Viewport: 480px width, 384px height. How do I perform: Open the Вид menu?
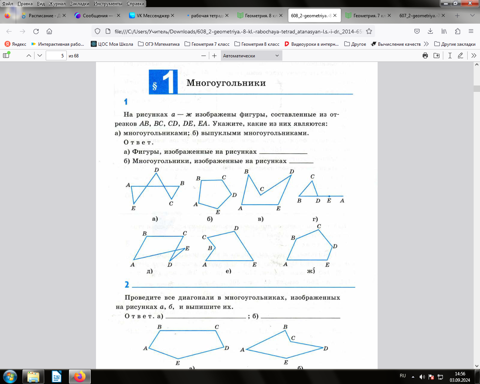click(x=41, y=3)
